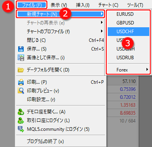Screen dimensions: 152x147
Task: Expand the Forex submenu arrow
Action: (x=147, y=70)
